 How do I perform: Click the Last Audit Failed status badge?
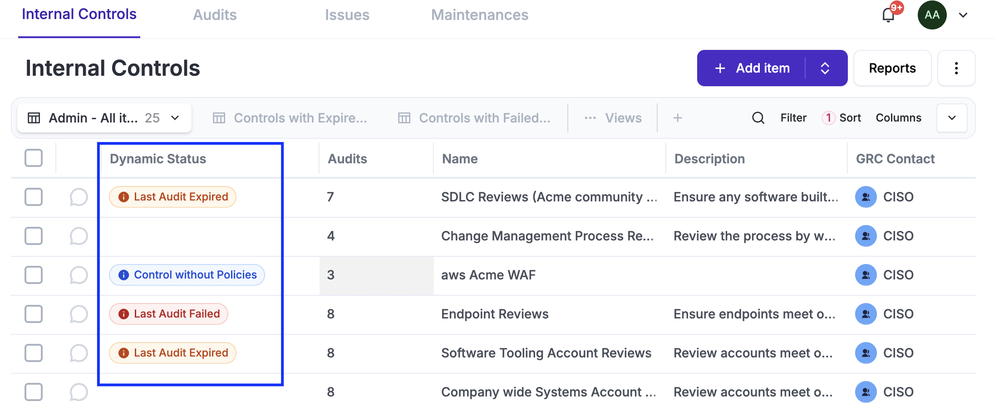tap(169, 314)
